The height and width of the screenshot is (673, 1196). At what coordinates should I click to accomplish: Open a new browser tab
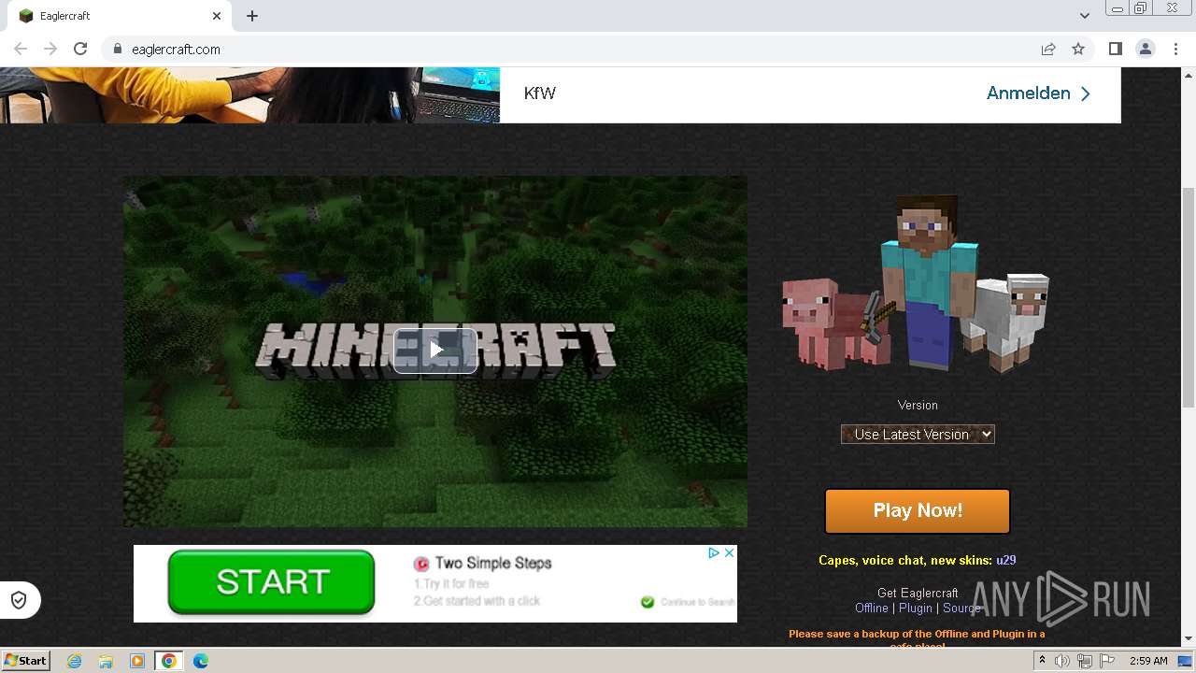(x=252, y=16)
